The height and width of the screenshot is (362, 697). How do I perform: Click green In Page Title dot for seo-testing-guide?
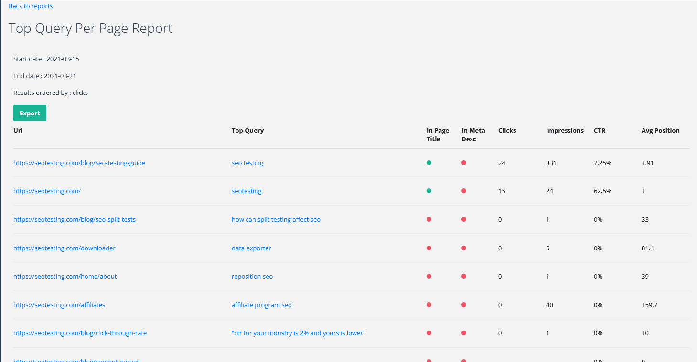click(429, 163)
